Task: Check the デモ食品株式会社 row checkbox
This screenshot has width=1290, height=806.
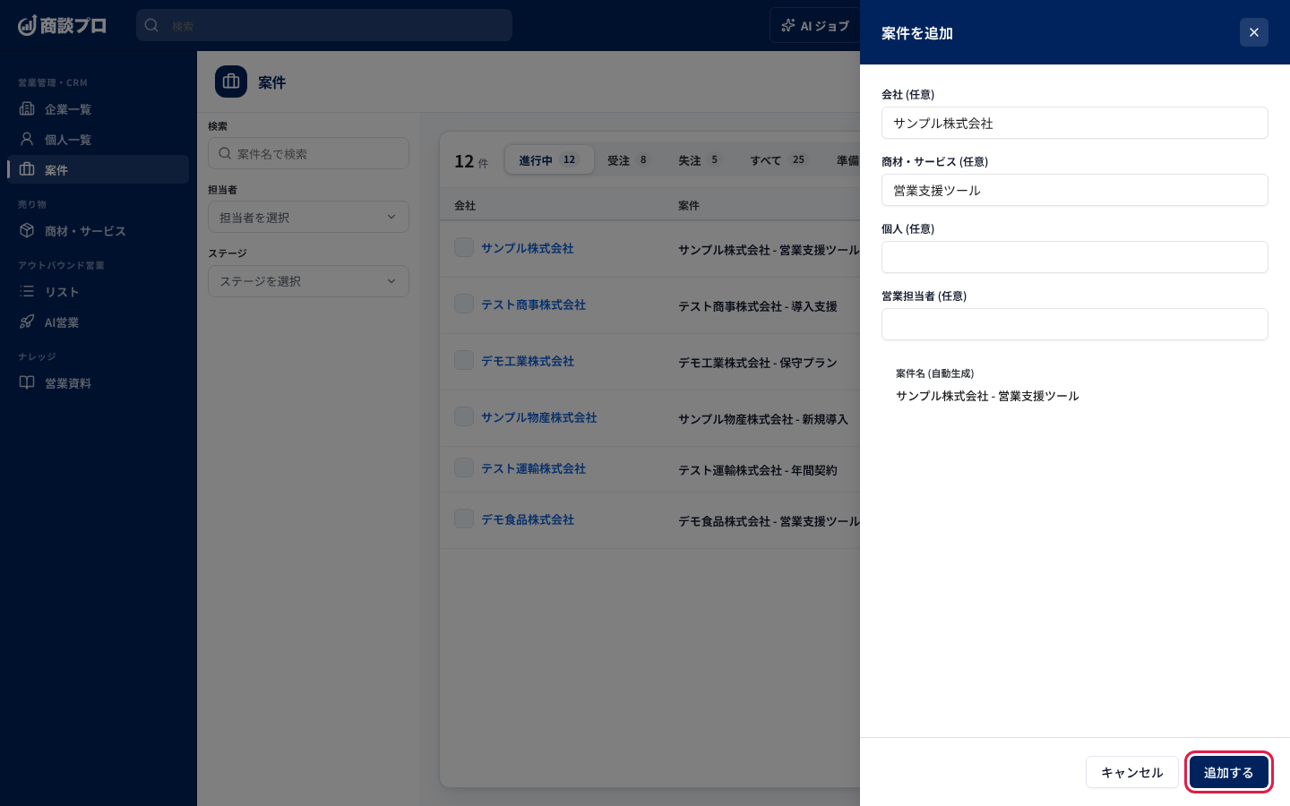Action: (464, 519)
